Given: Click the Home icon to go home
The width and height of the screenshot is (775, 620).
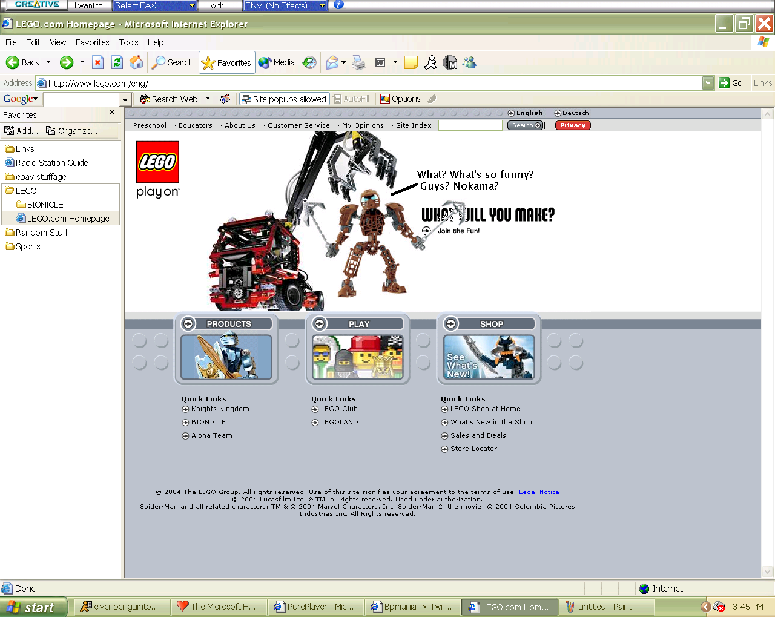Looking at the screenshot, I should 136,62.
